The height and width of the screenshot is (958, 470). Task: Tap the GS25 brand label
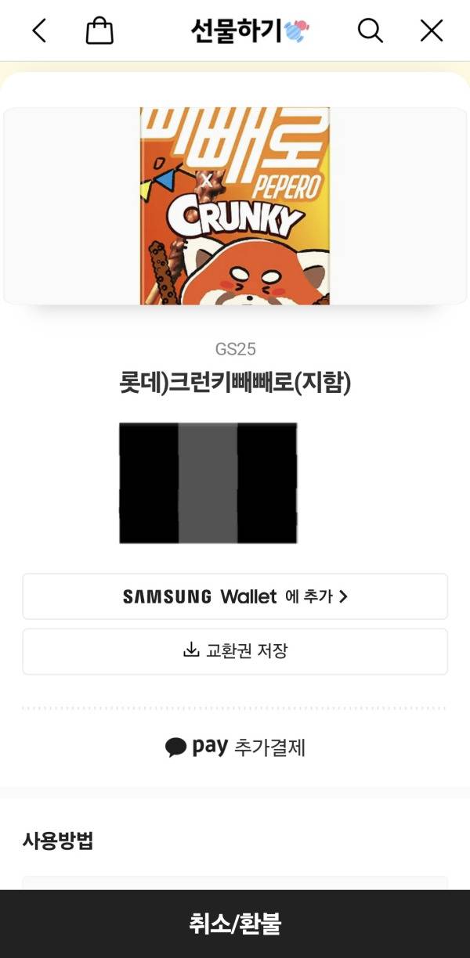(x=235, y=349)
